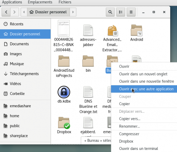Image resolution: width=177 pixels, height=152 pixels.
Task: Click the Images camera icon in sidebar
Action: [5, 54]
